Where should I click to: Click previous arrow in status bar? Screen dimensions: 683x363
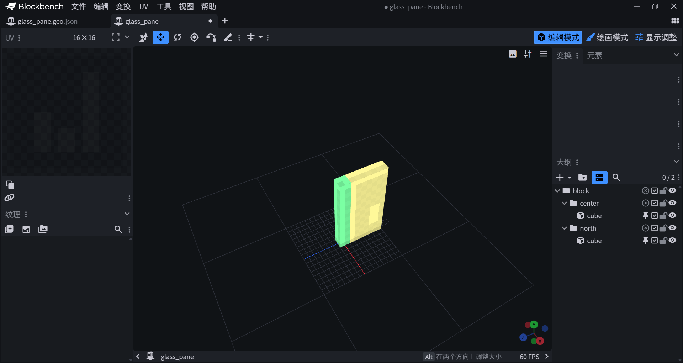(138, 356)
